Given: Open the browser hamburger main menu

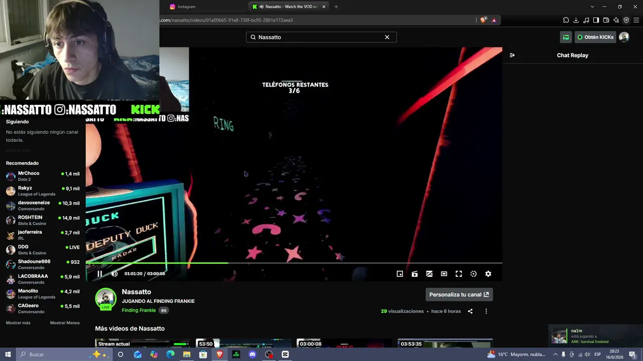Looking at the screenshot, I should coord(636,20).
